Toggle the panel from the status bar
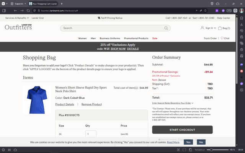 9,150
